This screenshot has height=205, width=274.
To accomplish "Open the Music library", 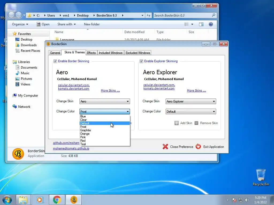I will 25,73.
